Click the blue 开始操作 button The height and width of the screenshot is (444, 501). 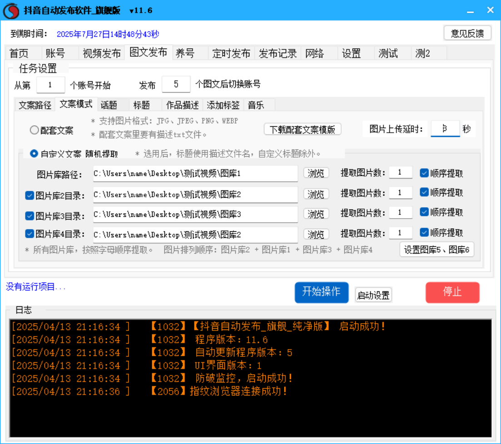click(322, 292)
